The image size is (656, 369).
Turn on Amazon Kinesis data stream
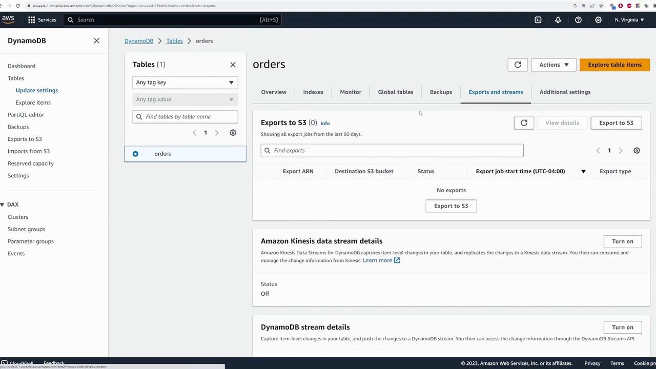click(622, 241)
